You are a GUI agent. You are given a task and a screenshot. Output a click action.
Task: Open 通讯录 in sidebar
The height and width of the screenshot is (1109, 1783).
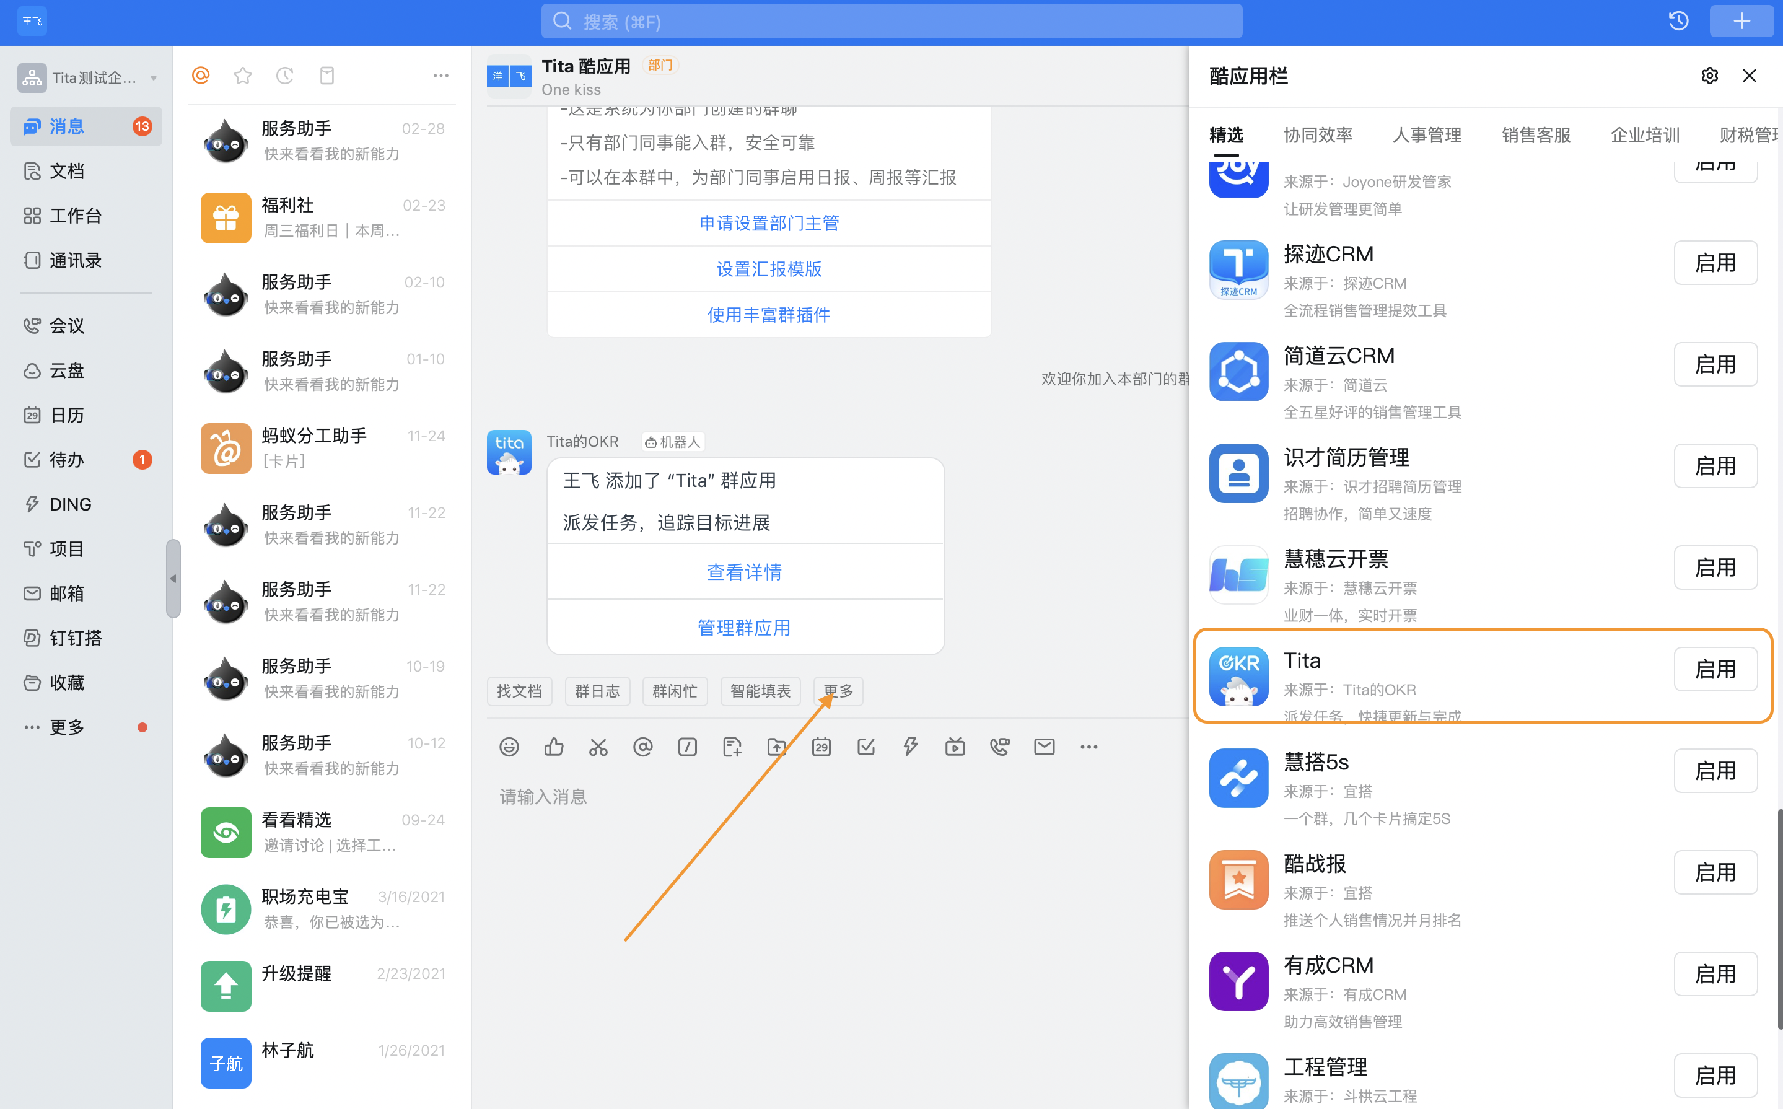coord(86,260)
